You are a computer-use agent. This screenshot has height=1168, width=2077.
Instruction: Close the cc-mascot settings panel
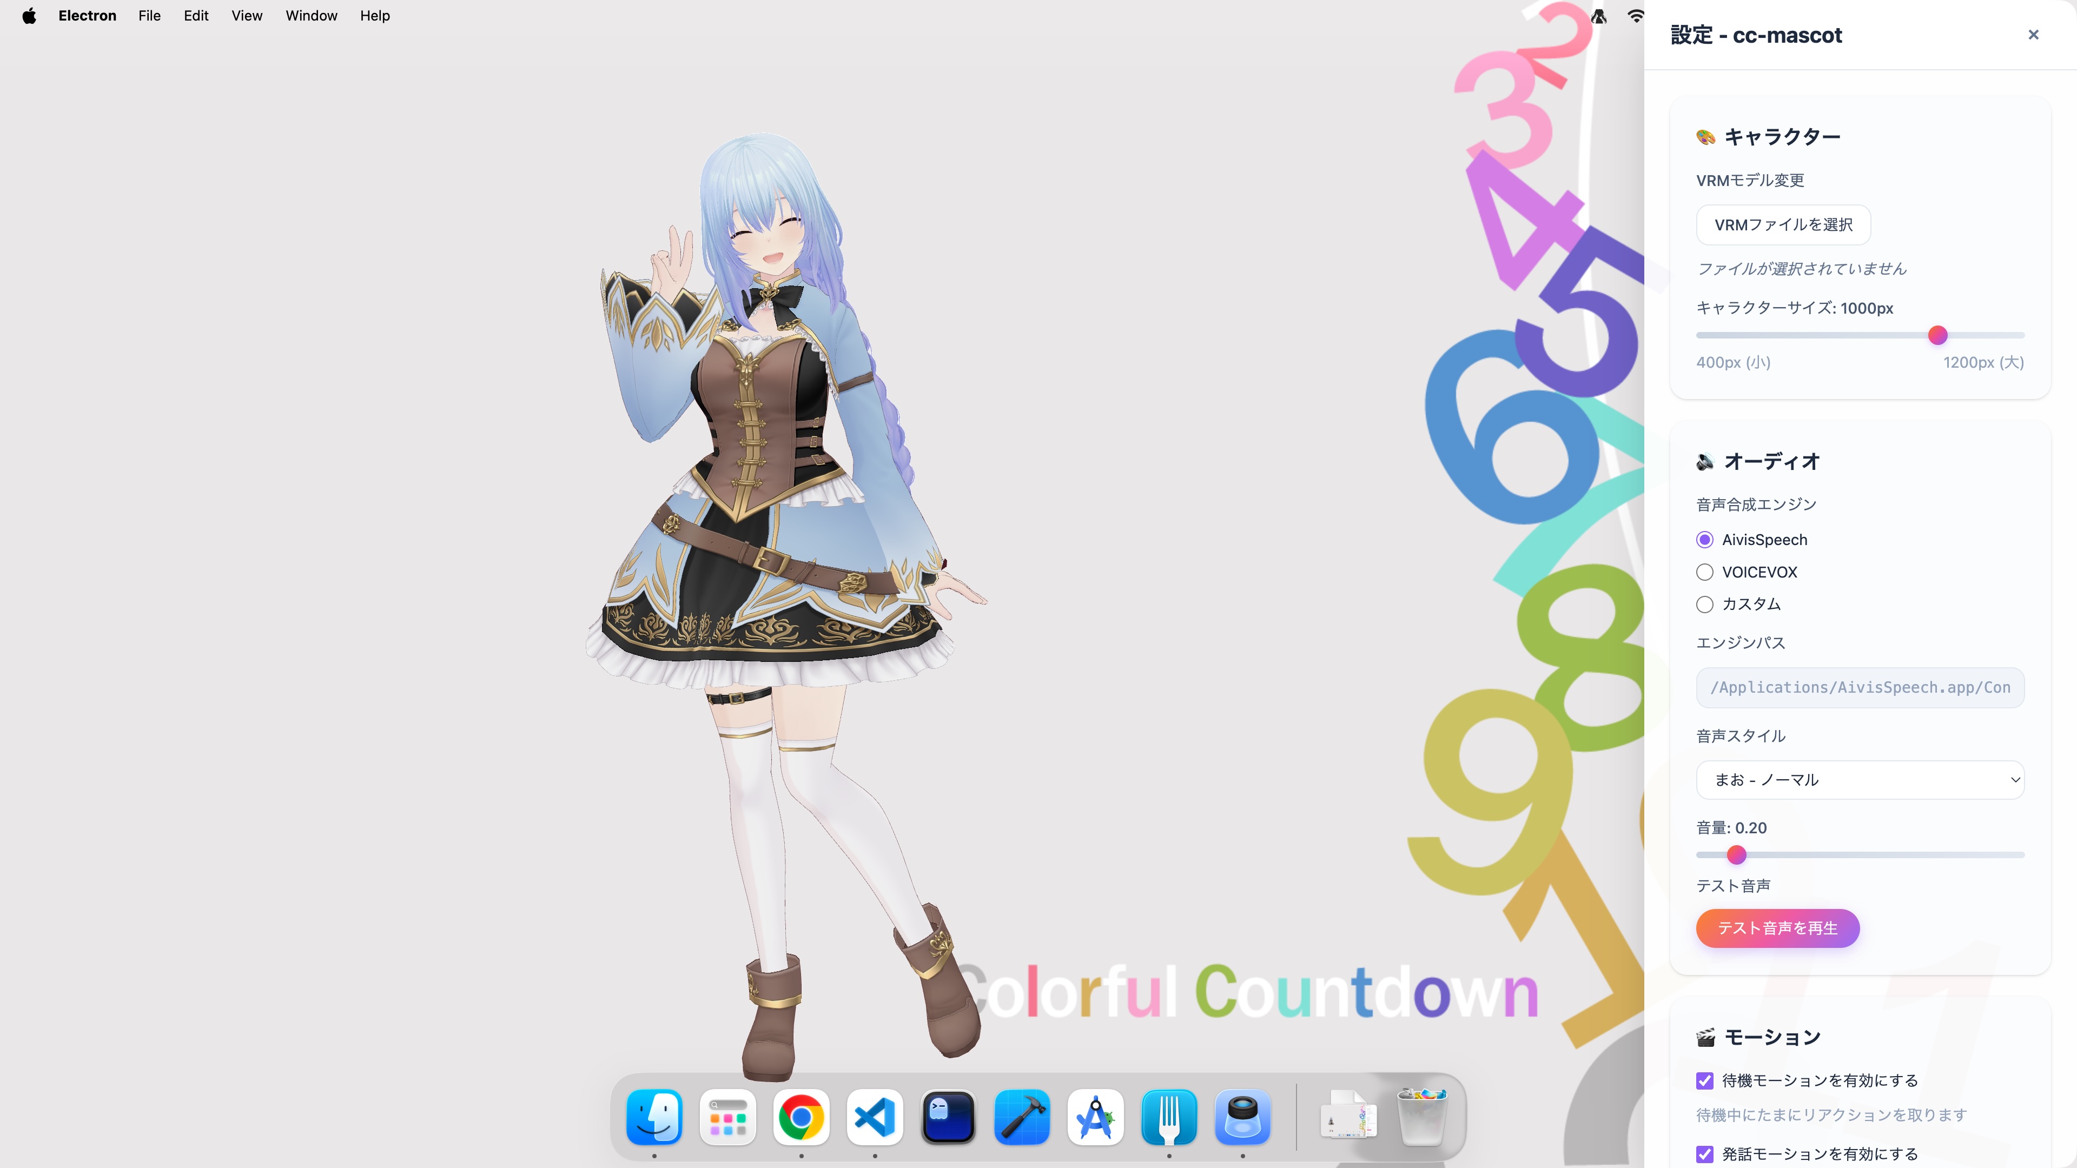(2034, 35)
